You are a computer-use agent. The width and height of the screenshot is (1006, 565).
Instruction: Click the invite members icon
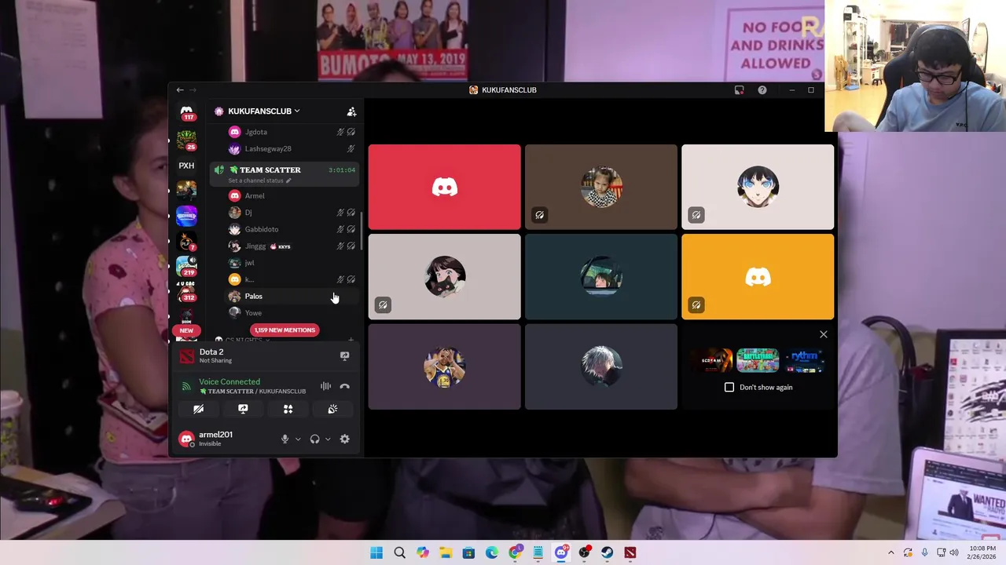tap(351, 111)
